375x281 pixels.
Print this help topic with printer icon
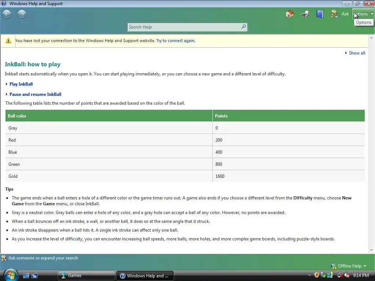tap(305, 14)
